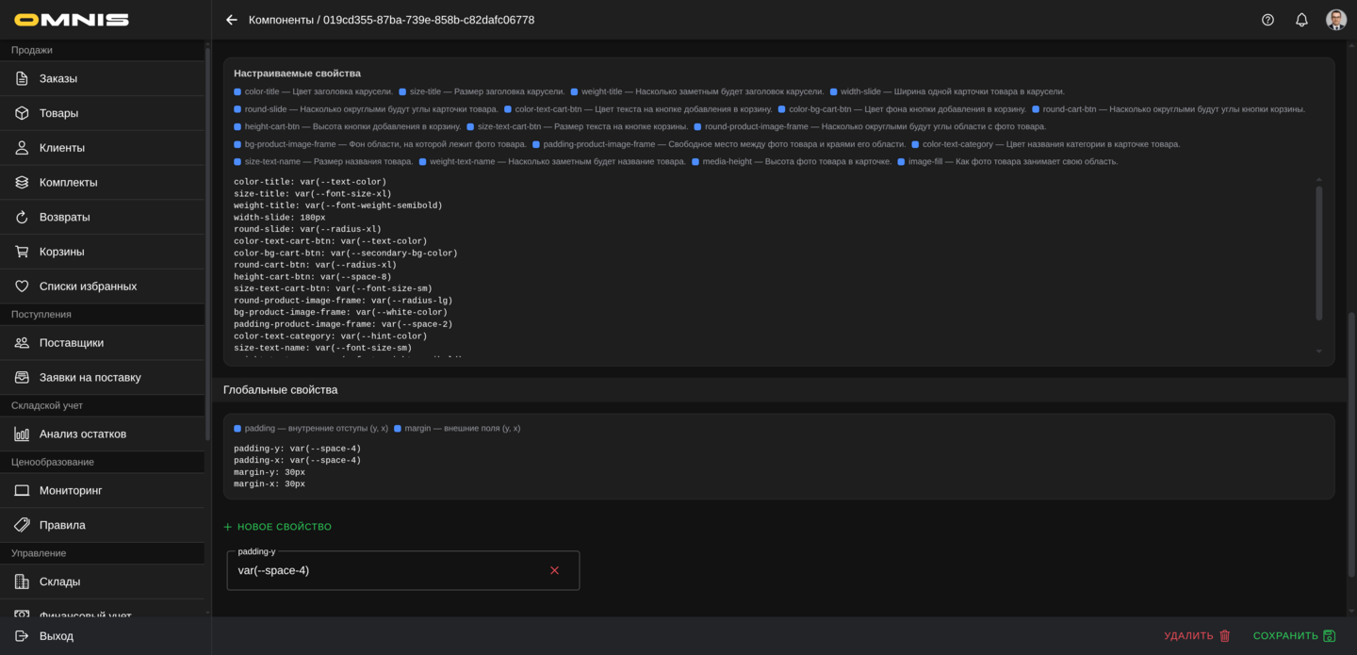Click the Товары box icon
The image size is (1357, 655).
coord(22,113)
